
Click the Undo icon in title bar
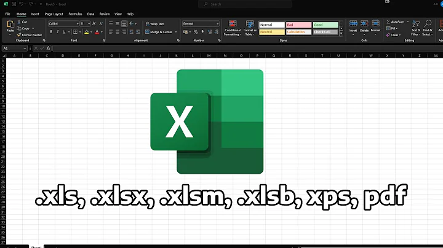[21, 4]
